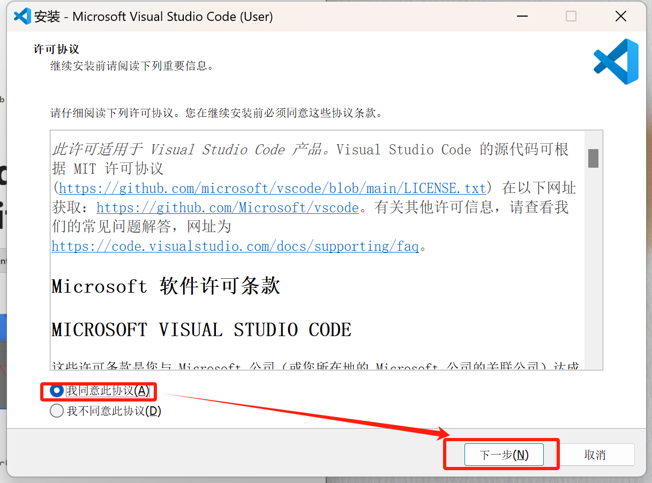Click the 继续安装前请阅读下列重要信息 text

click(132, 66)
